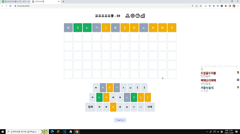Open the statistics bar chart icon
The image size is (240, 134).
(143, 16)
